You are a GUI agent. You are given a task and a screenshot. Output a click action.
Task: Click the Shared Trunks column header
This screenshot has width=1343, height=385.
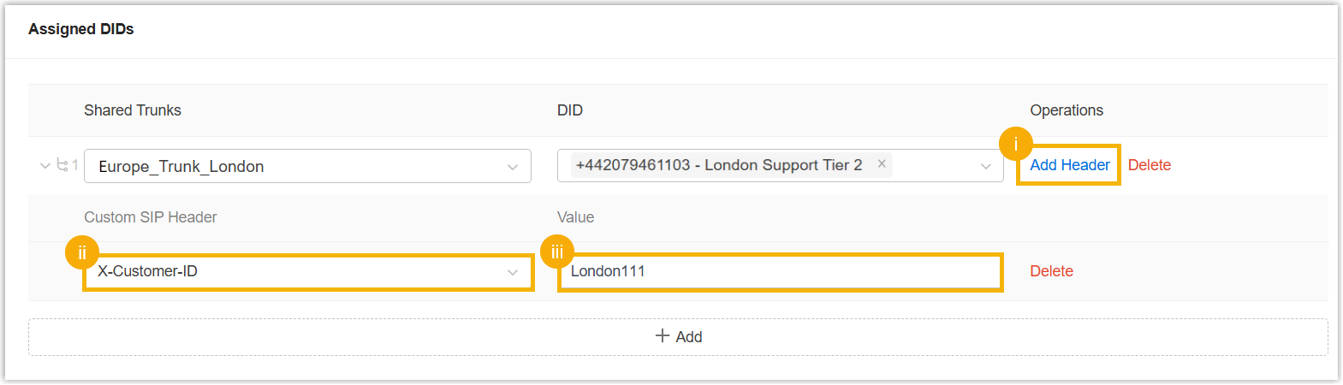pos(133,110)
